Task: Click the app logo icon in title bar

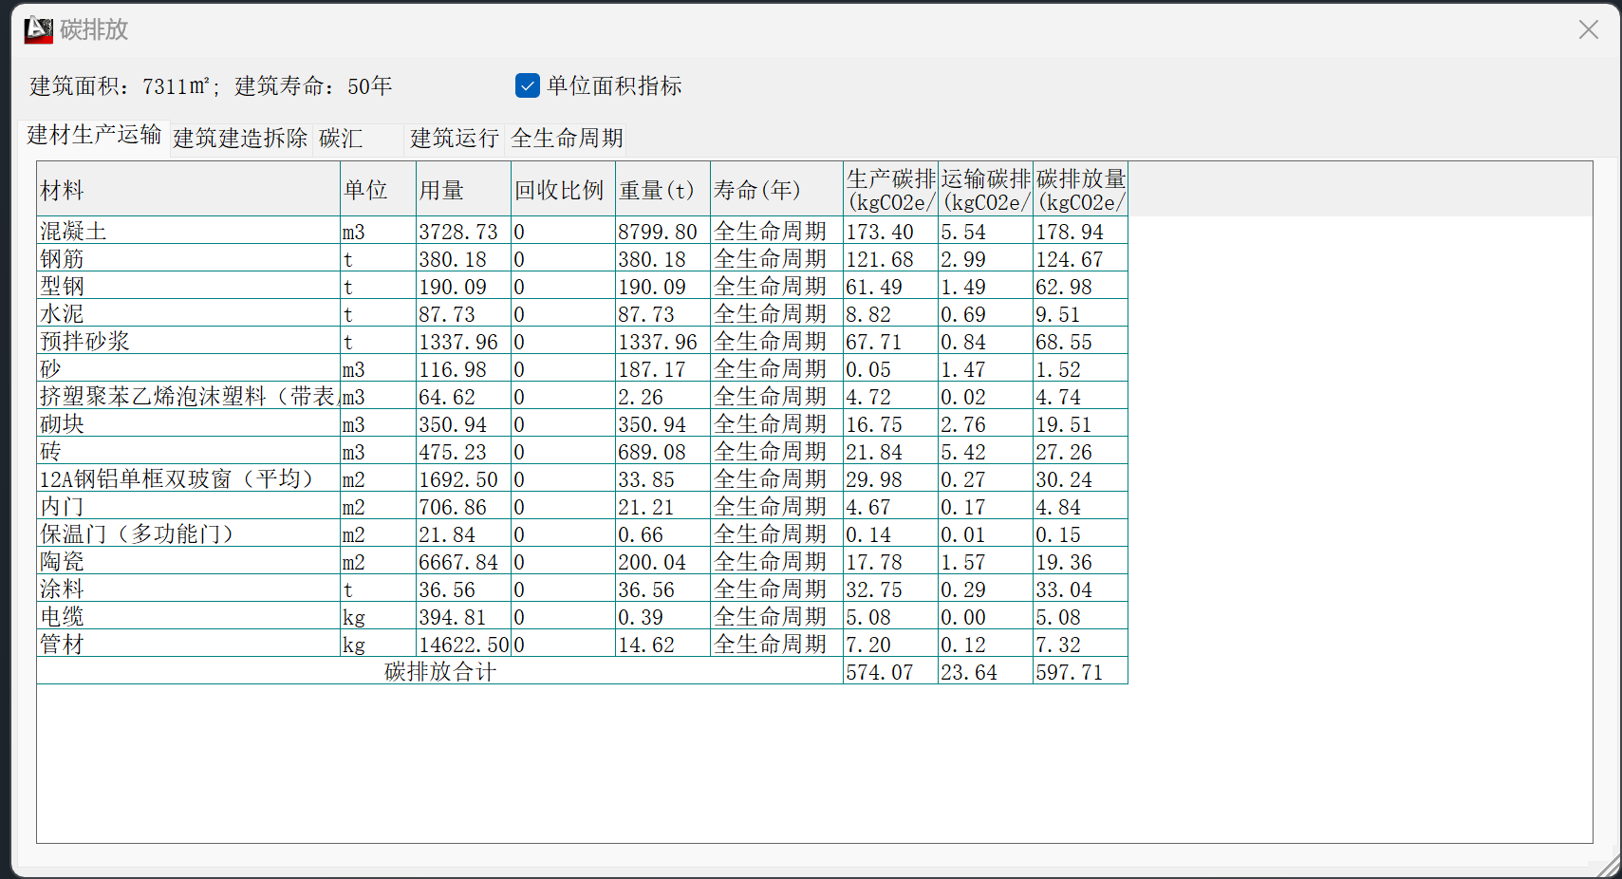Action: point(38,30)
